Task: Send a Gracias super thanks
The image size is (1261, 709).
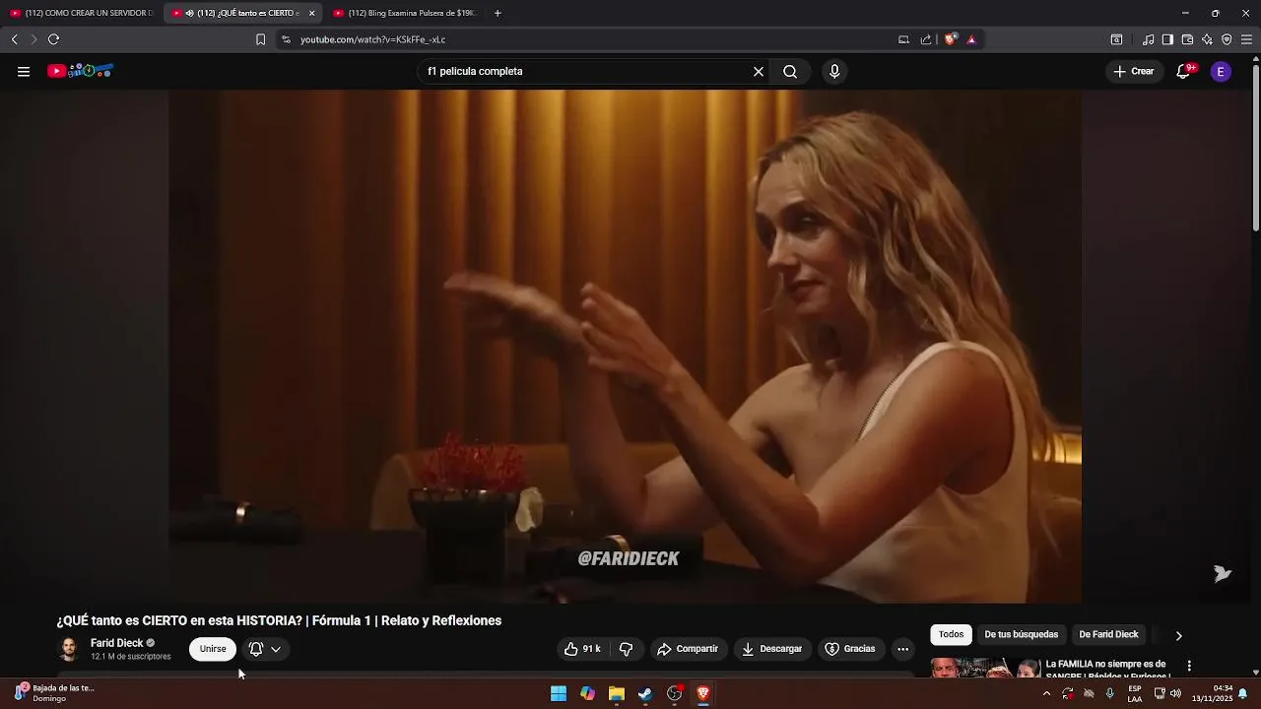Action: tap(850, 649)
